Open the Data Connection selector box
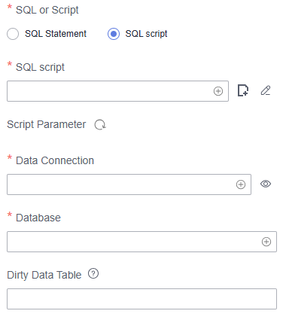This screenshot has height=317, width=286. pos(129,184)
